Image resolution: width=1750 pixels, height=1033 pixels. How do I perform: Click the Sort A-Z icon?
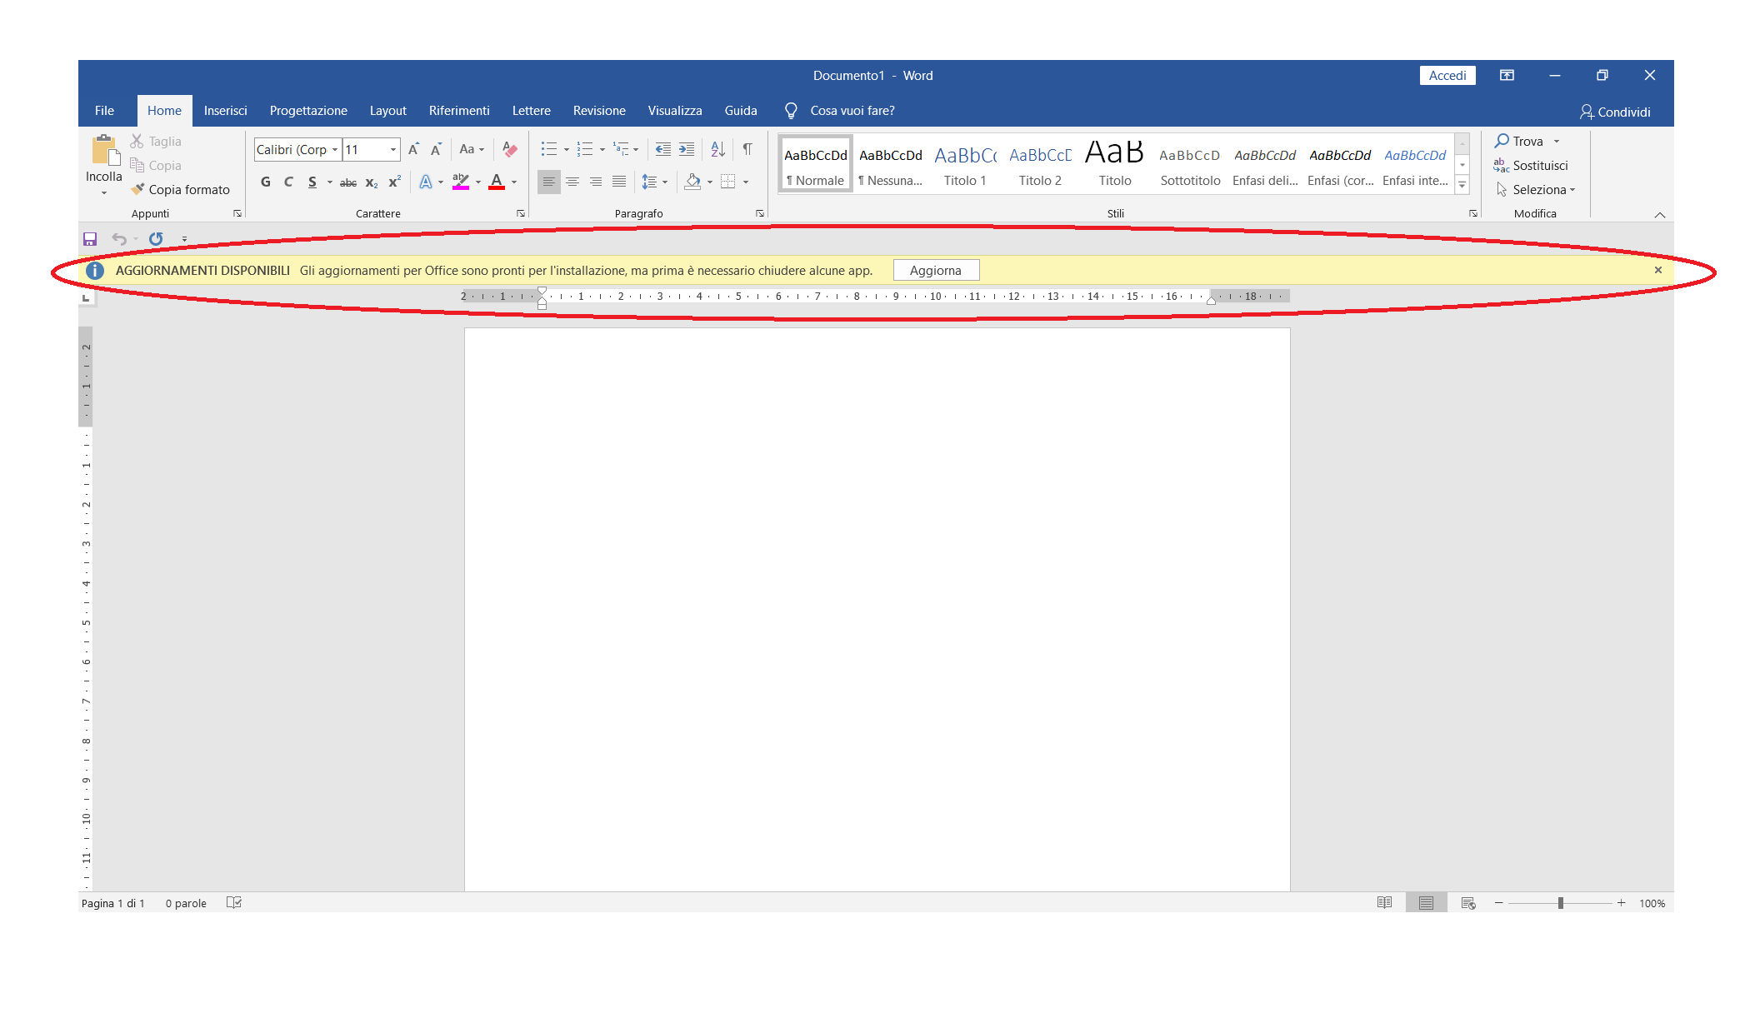pos(717,149)
